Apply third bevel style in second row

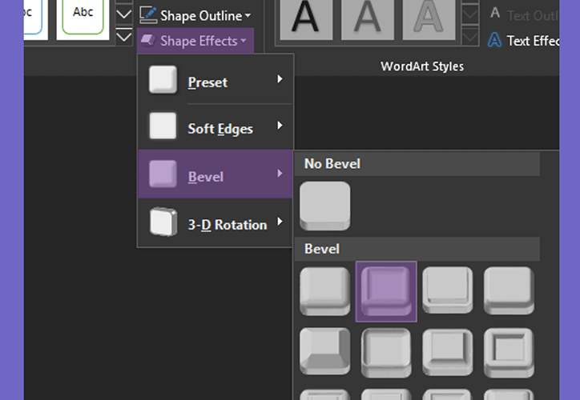pos(448,353)
